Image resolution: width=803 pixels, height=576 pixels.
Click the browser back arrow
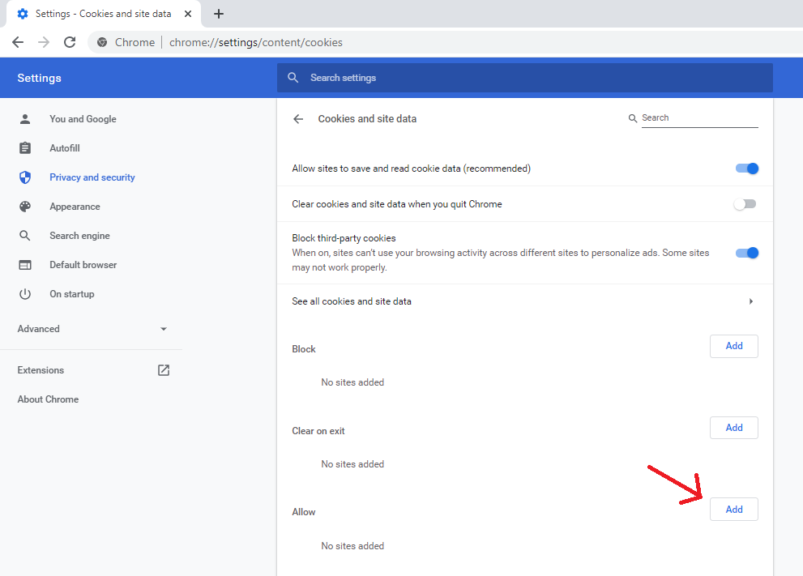point(18,42)
